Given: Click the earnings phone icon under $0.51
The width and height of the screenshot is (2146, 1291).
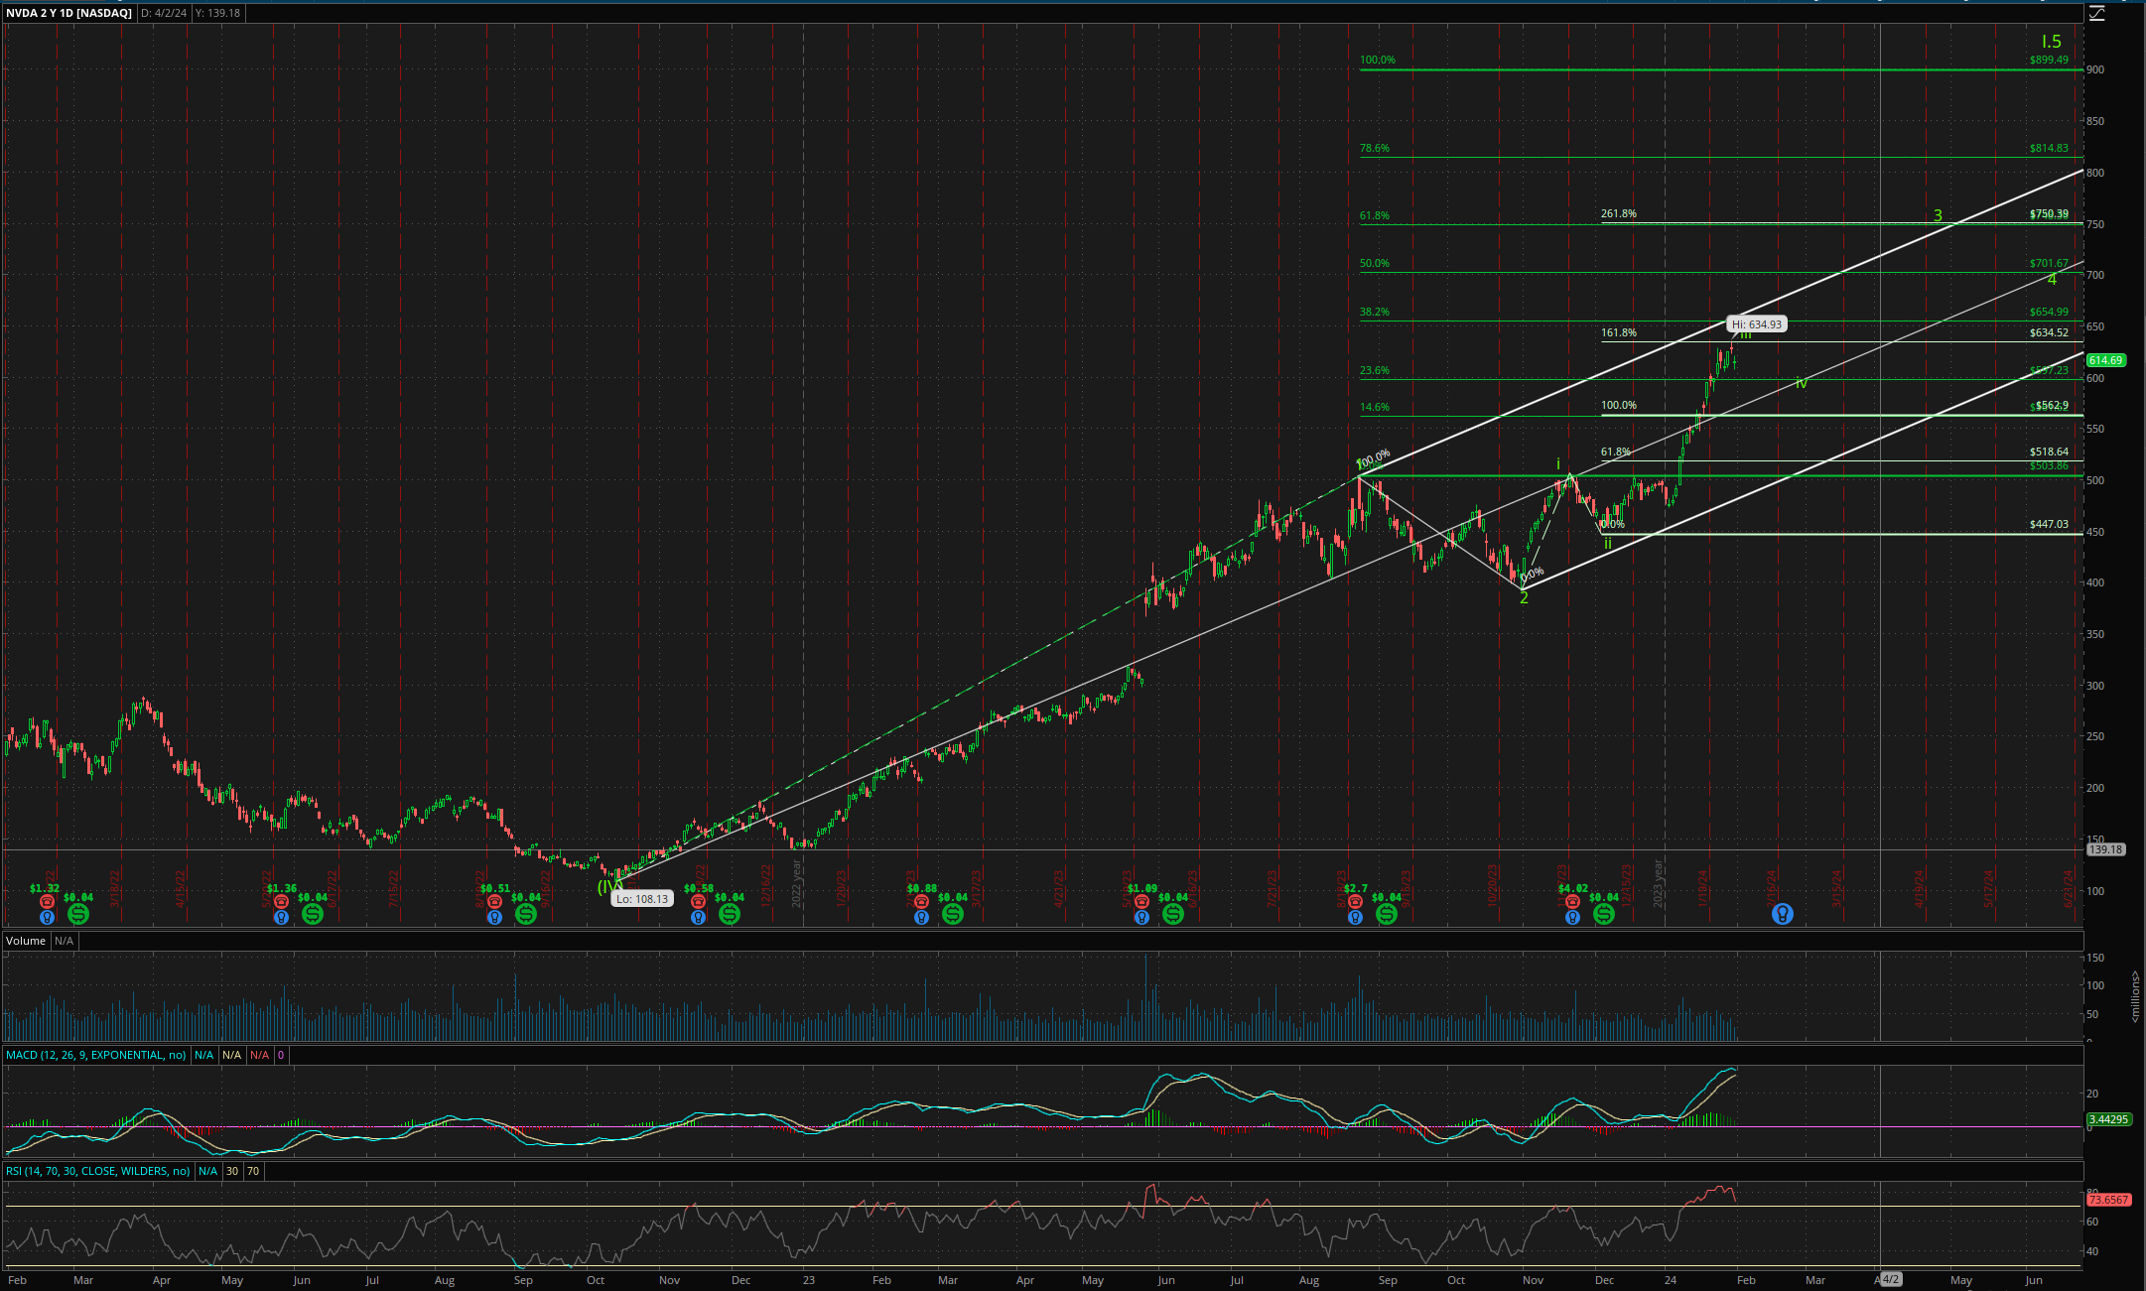Looking at the screenshot, I should [x=494, y=901].
